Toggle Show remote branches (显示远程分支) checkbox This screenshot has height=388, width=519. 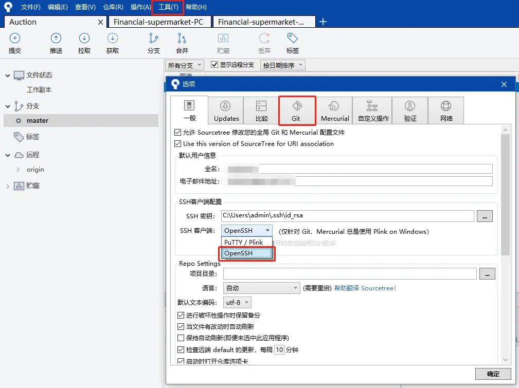214,65
